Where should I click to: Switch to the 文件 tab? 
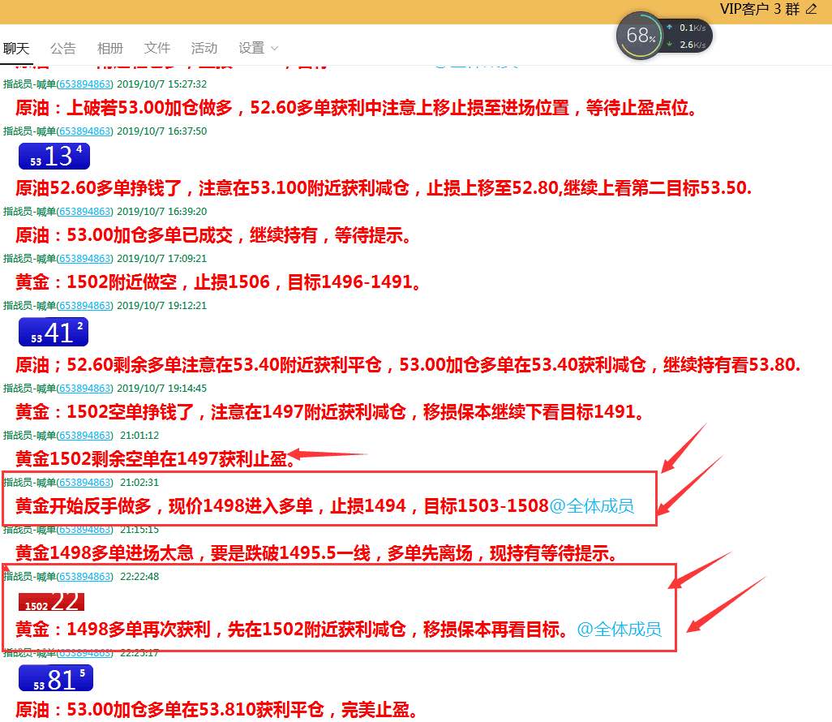[157, 49]
